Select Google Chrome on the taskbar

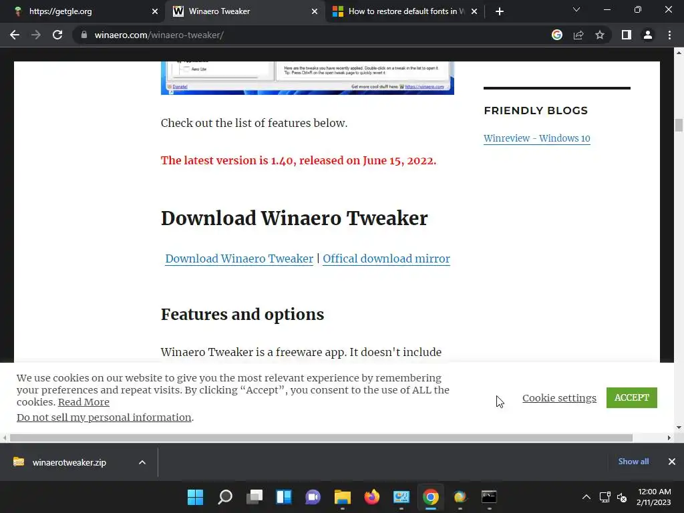(431, 497)
